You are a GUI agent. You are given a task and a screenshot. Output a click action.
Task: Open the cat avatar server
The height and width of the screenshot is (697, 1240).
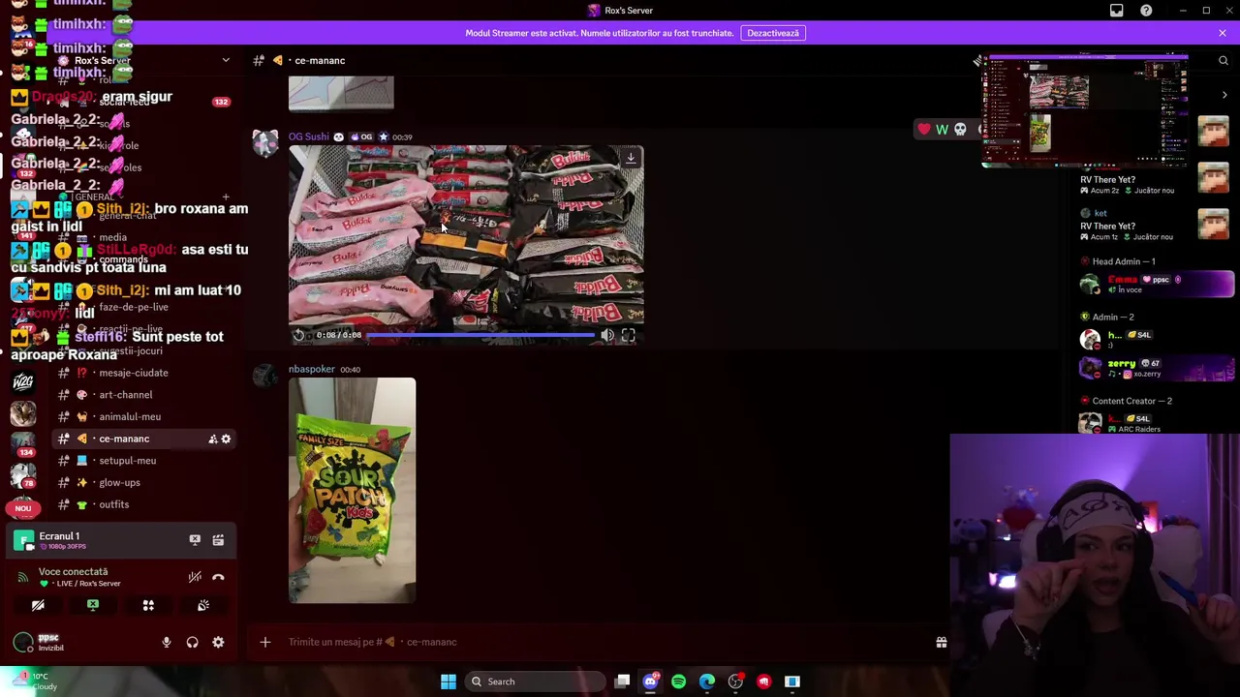point(23,412)
